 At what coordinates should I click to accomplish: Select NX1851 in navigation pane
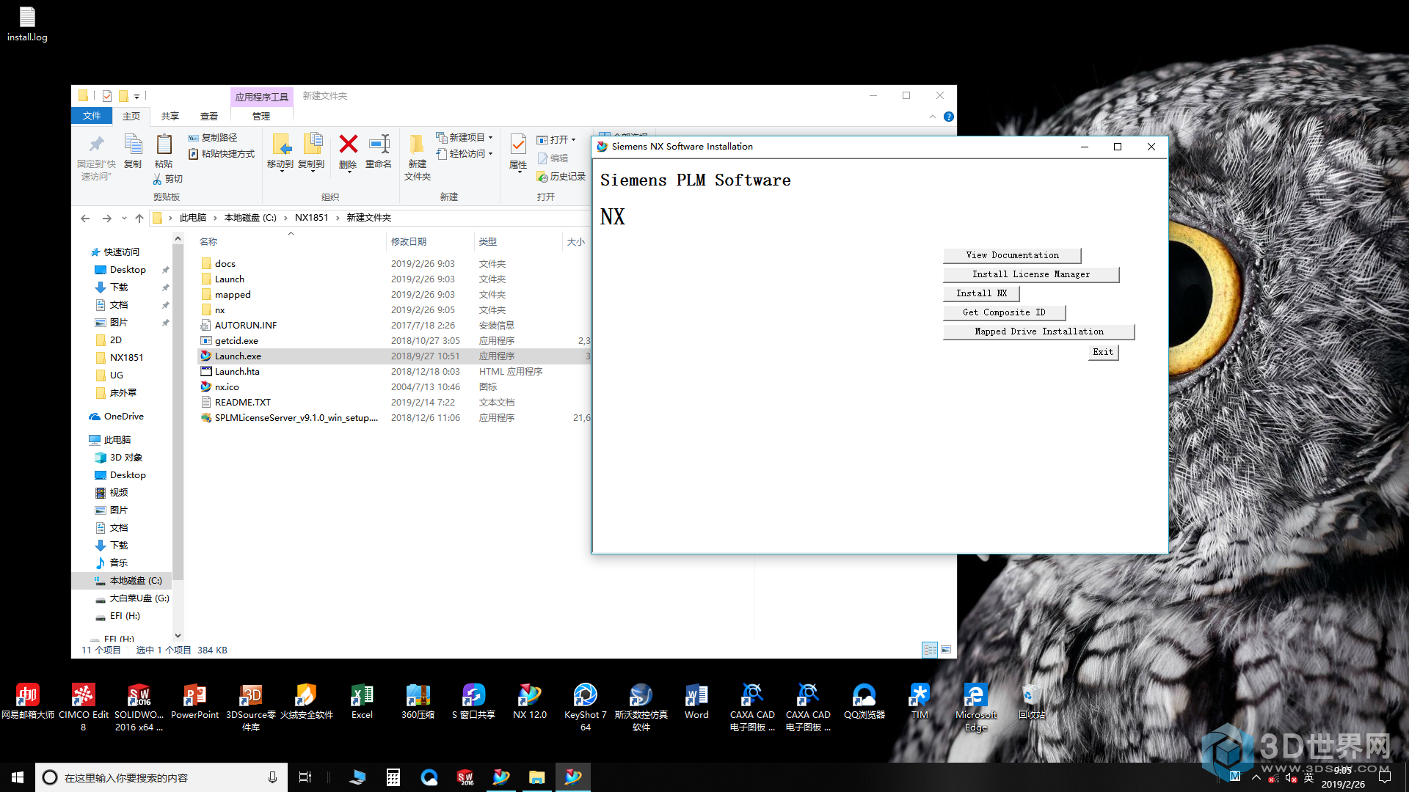click(x=126, y=358)
